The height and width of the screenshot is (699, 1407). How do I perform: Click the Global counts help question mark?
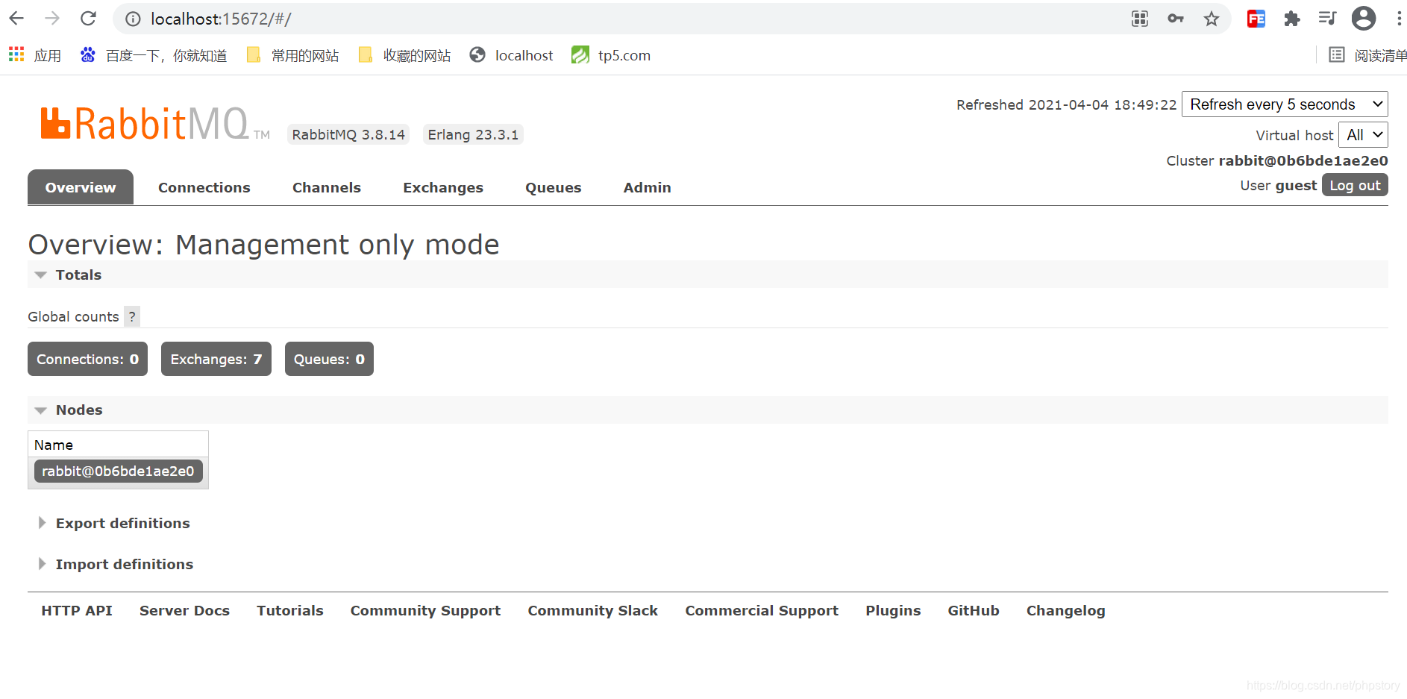coord(132,316)
